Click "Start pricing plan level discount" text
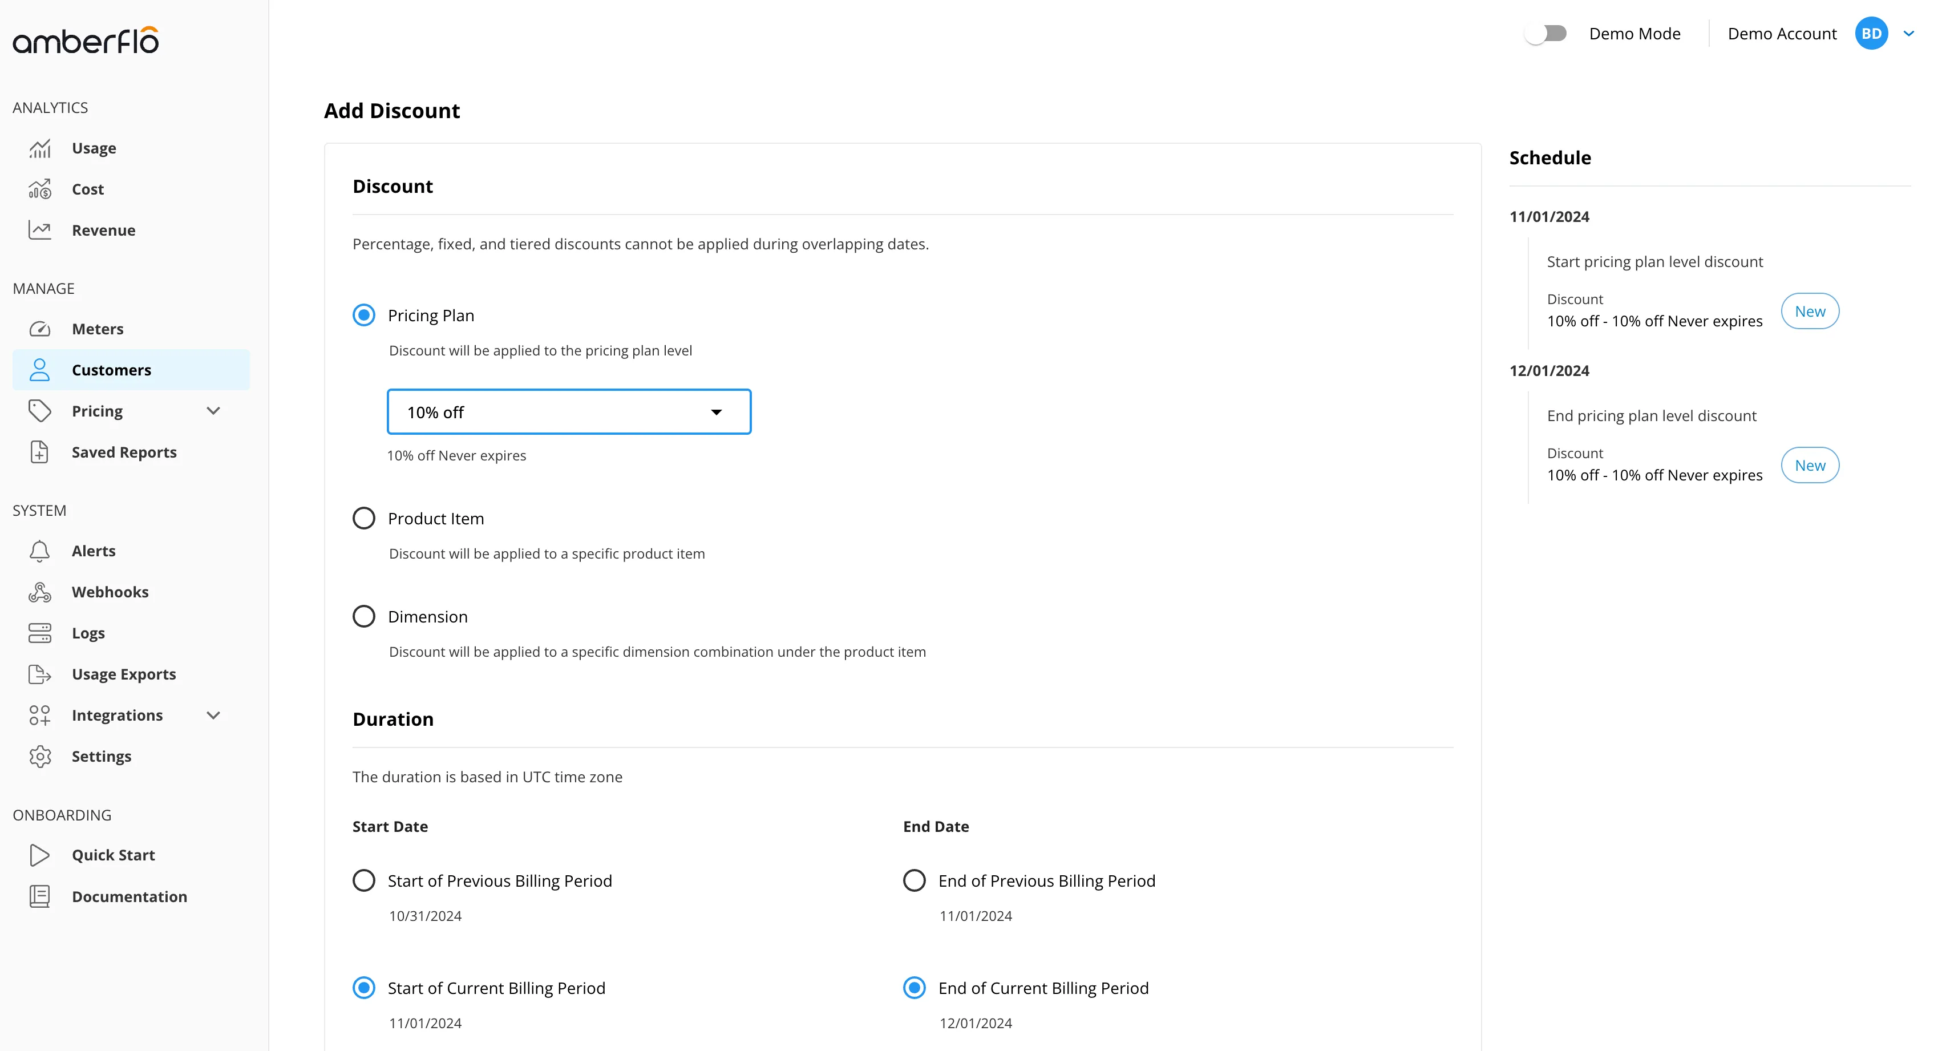This screenshot has width=1942, height=1051. (1655, 262)
